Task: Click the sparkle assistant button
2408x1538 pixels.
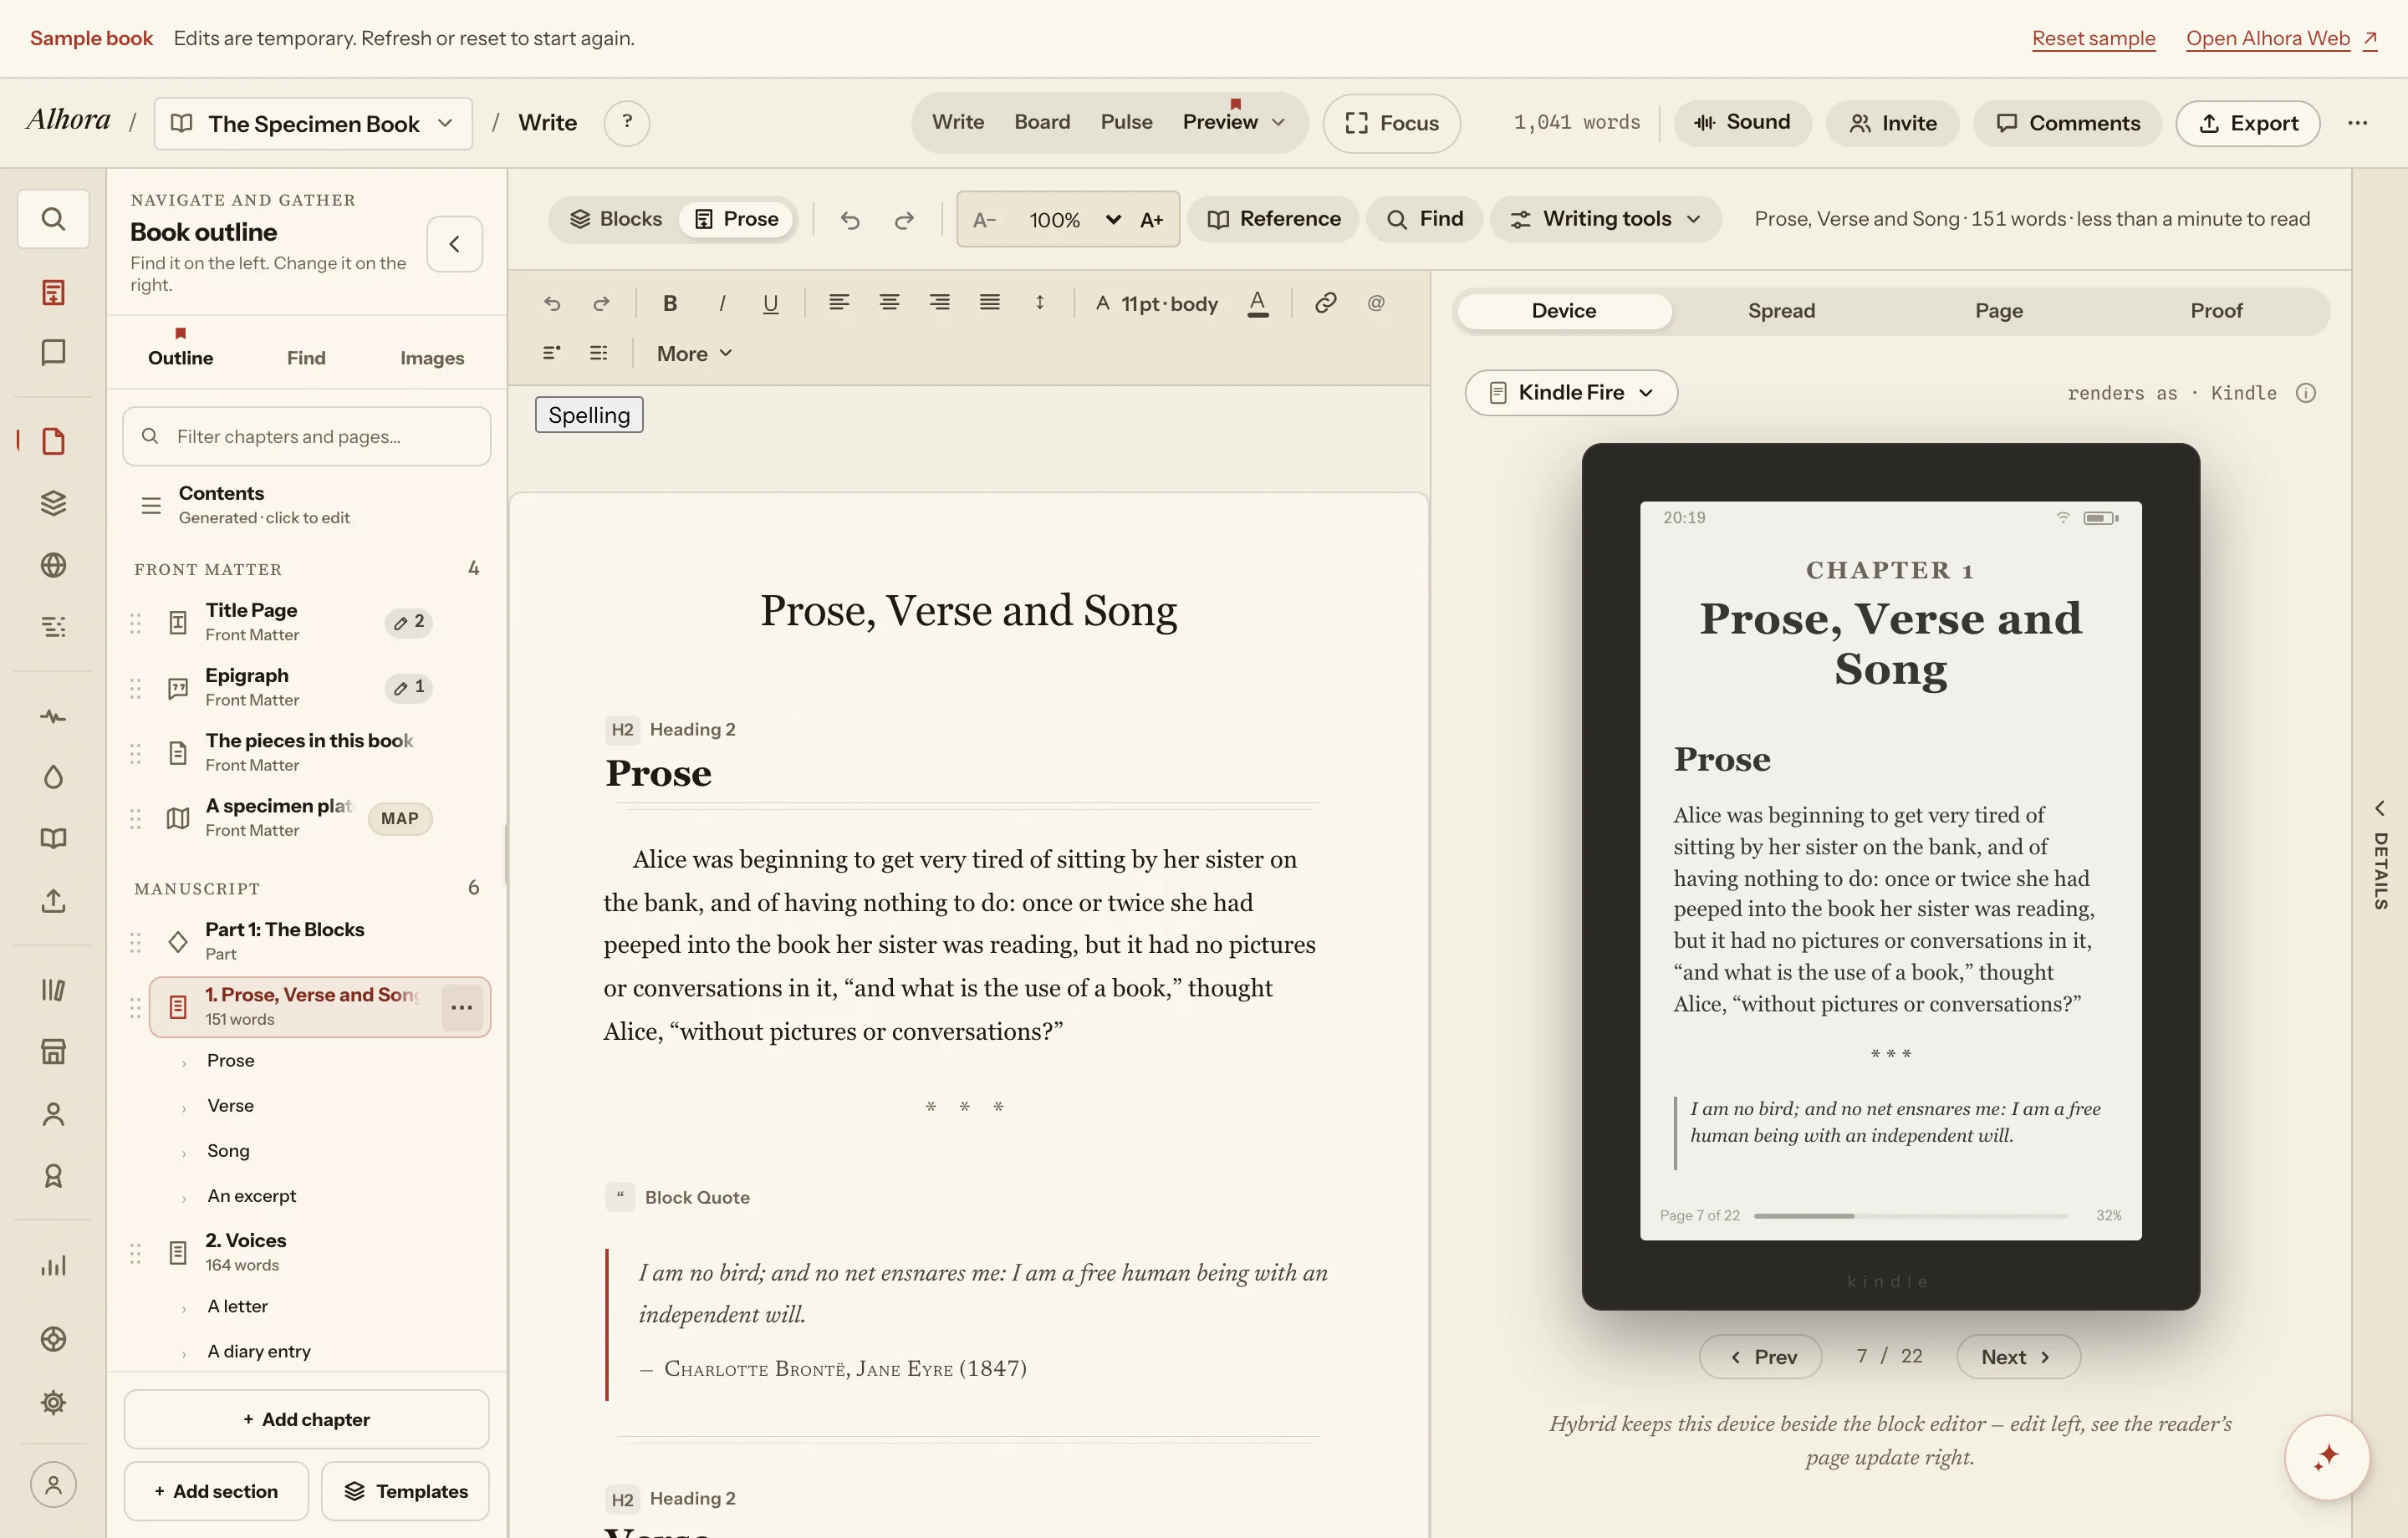Action: (2326, 1457)
